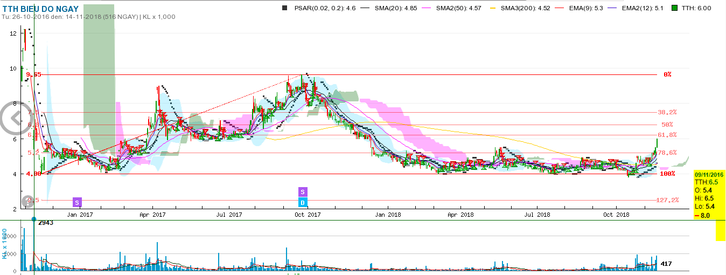Click the 50% Fibonacci level label

point(667,125)
